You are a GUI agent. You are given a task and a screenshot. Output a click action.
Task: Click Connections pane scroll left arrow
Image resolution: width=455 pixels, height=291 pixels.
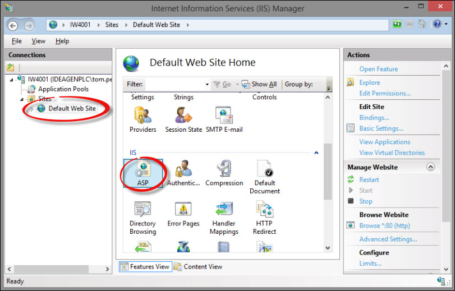point(10,269)
